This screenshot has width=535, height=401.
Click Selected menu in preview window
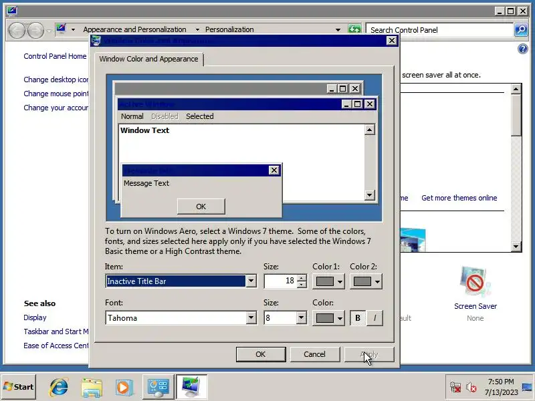click(199, 116)
